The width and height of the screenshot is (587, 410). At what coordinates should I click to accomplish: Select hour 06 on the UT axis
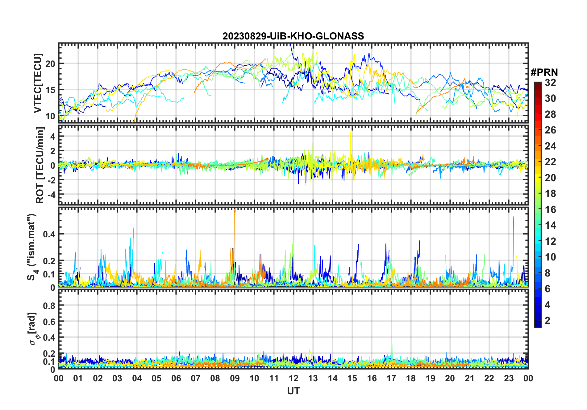(x=176, y=378)
